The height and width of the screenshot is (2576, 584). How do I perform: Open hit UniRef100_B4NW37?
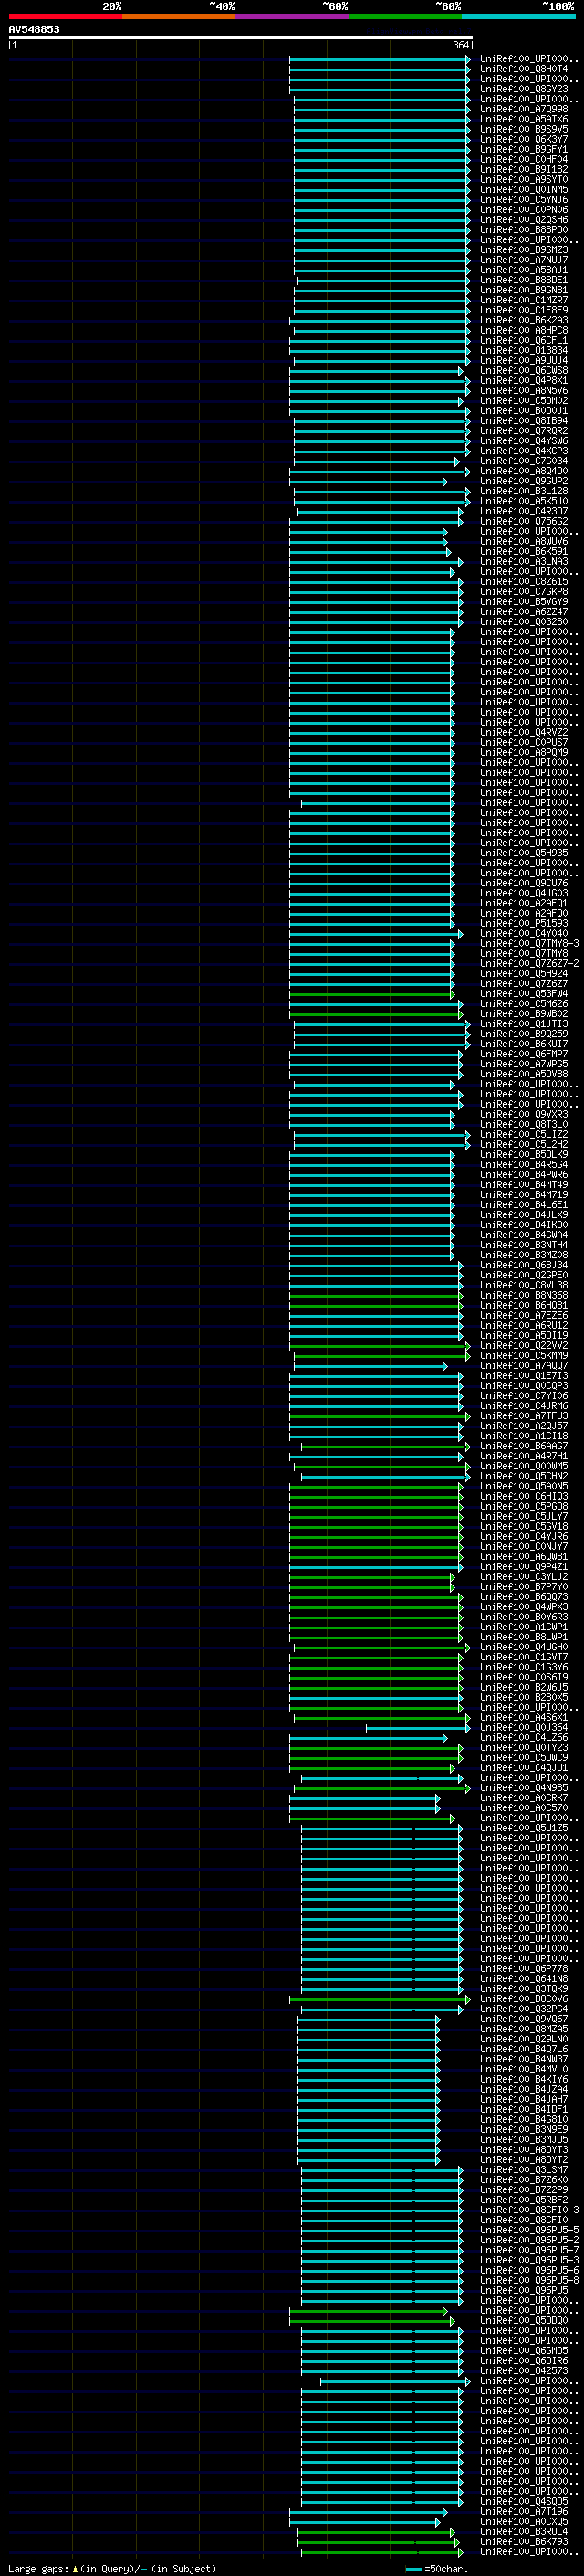pyautogui.click(x=523, y=2059)
